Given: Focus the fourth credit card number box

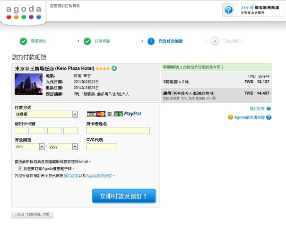Looking at the screenshot, I should [x=70, y=131].
